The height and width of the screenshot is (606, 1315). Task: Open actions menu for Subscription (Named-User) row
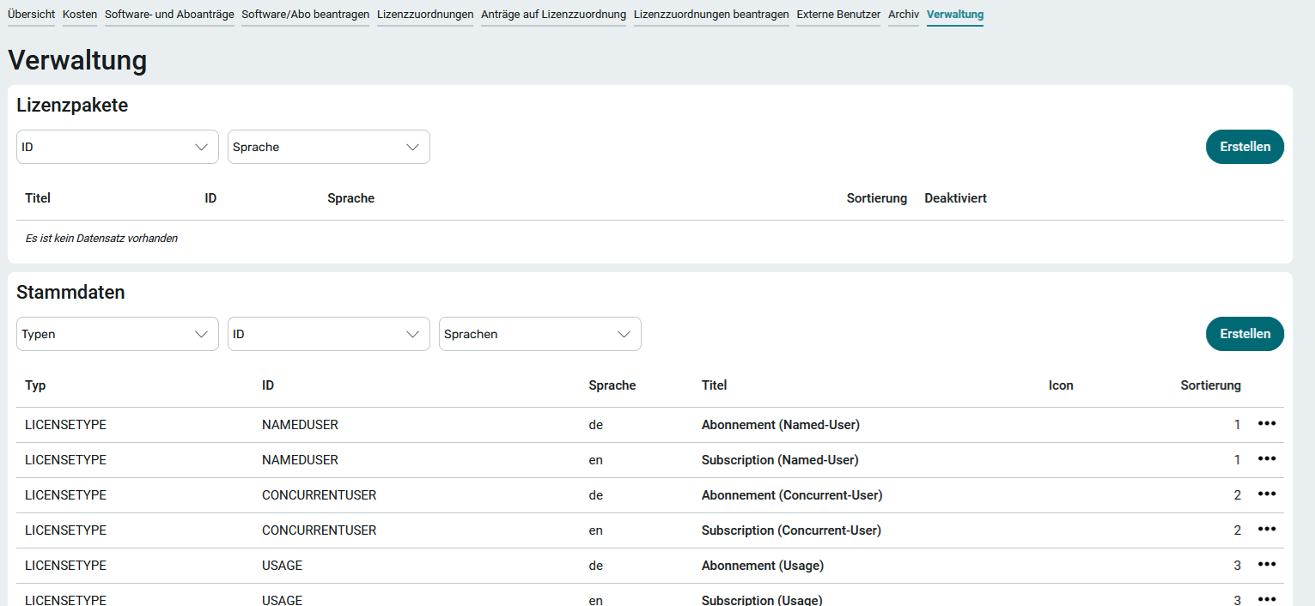(x=1266, y=459)
